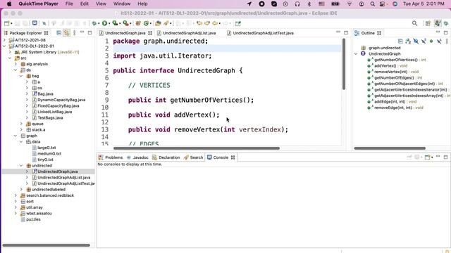The width and height of the screenshot is (451, 253).
Task: Click the Coverage run icon
Action: [x=115, y=23]
